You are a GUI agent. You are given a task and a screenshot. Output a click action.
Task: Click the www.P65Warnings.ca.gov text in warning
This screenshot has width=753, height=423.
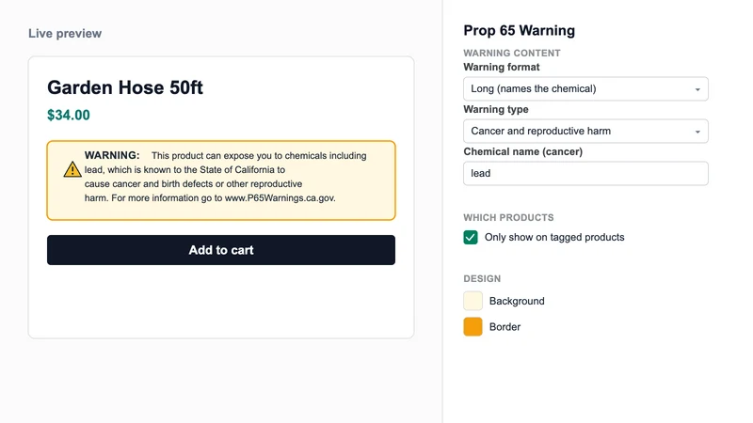[280, 197]
